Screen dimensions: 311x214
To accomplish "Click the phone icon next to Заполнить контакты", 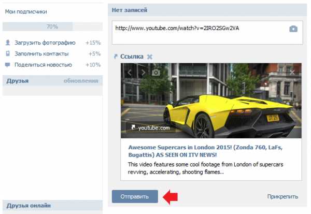I will coord(8,53).
